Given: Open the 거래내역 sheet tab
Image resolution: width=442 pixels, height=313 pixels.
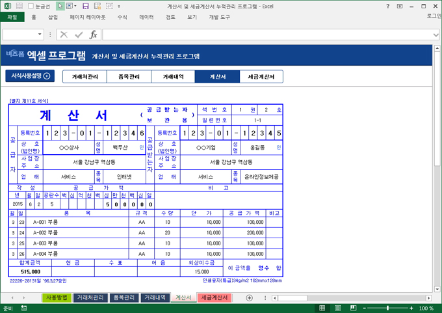Looking at the screenshot, I should click(155, 297).
